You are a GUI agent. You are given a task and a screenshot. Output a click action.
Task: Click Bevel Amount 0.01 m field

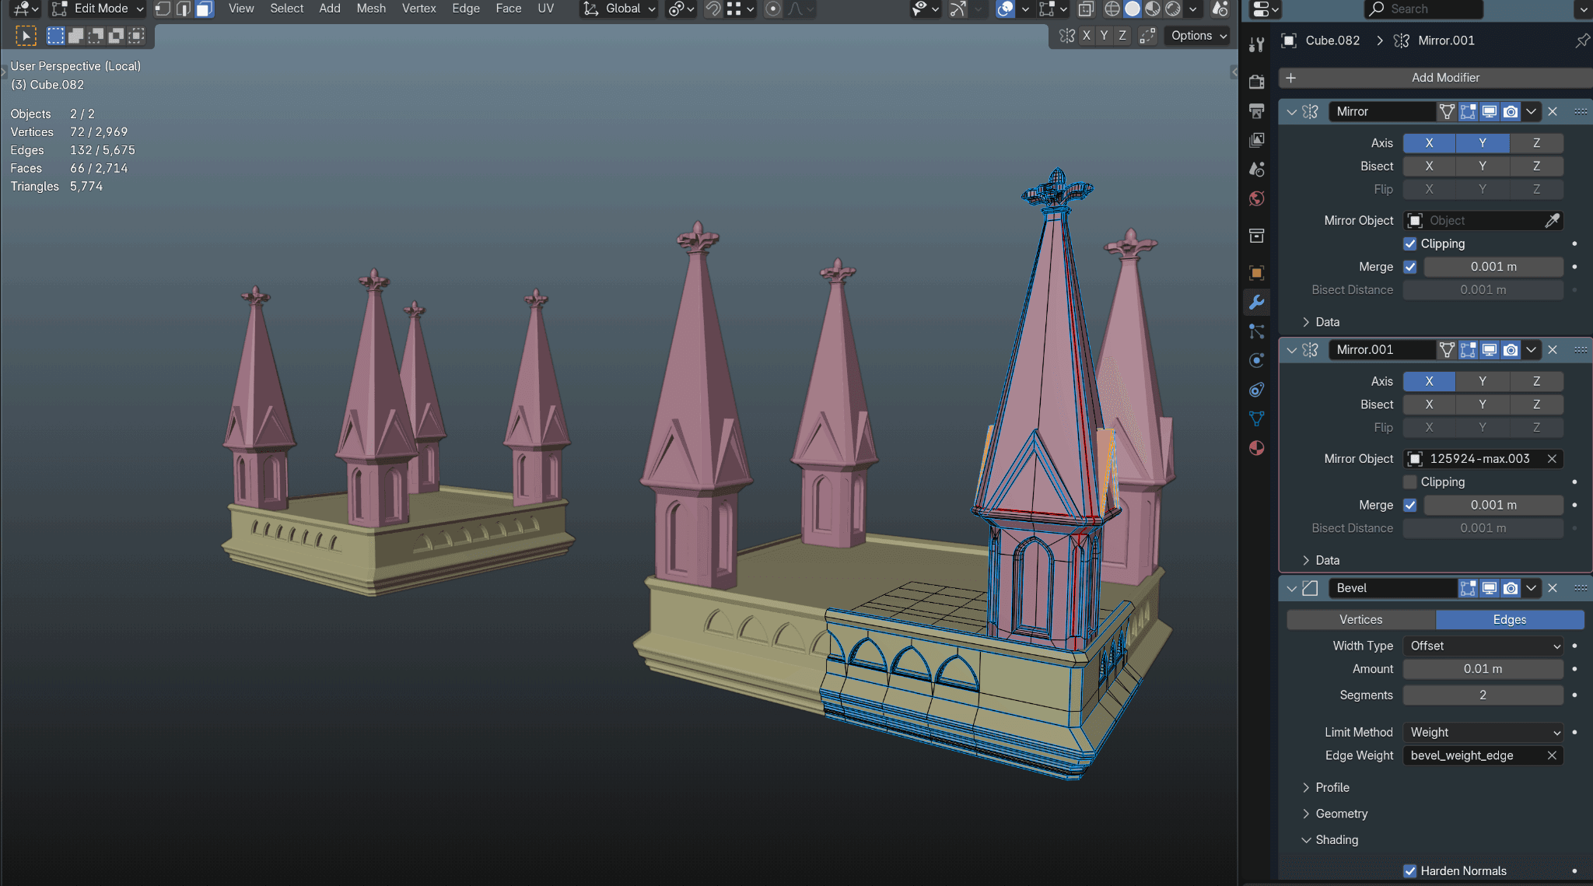tap(1483, 669)
